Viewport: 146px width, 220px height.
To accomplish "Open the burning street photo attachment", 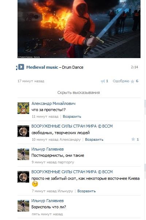I will 79,29.
